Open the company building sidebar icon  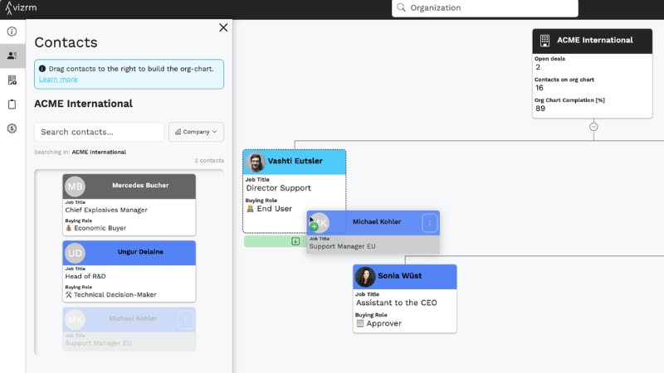(x=12, y=80)
